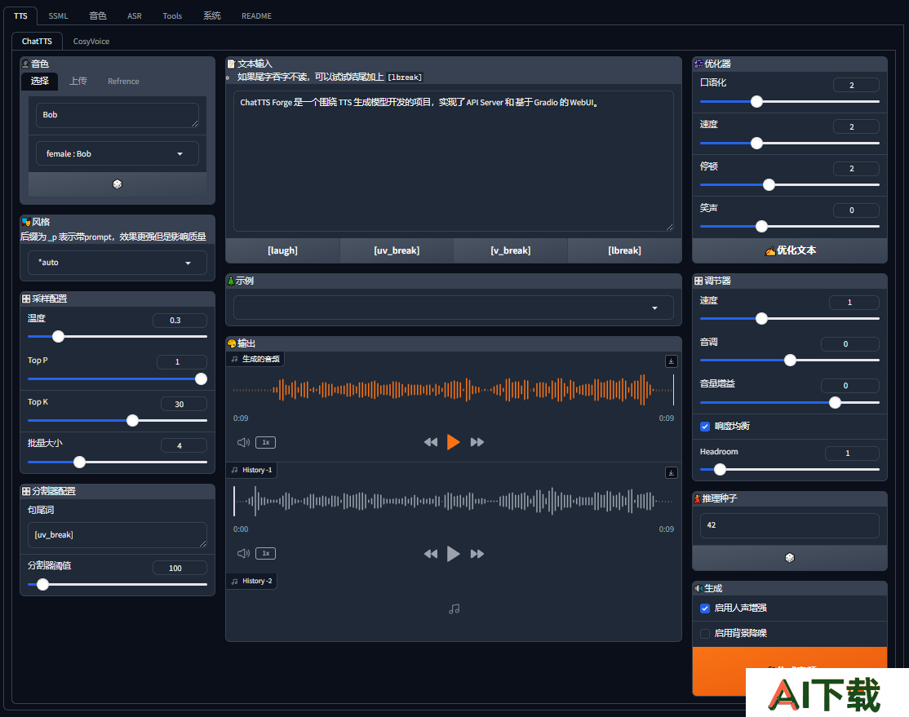Insert the [lbreak] tag
Viewport: 909px width, 717px height.
tap(624, 250)
